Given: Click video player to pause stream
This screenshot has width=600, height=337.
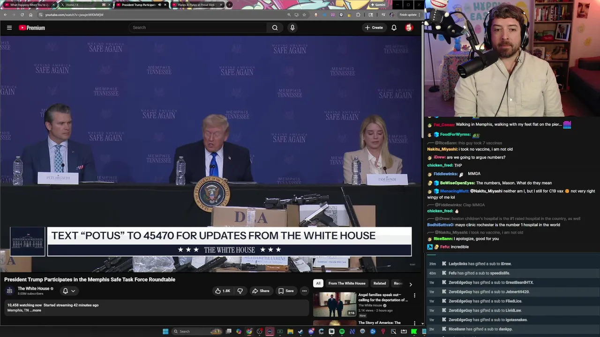Looking at the screenshot, I should (210, 154).
